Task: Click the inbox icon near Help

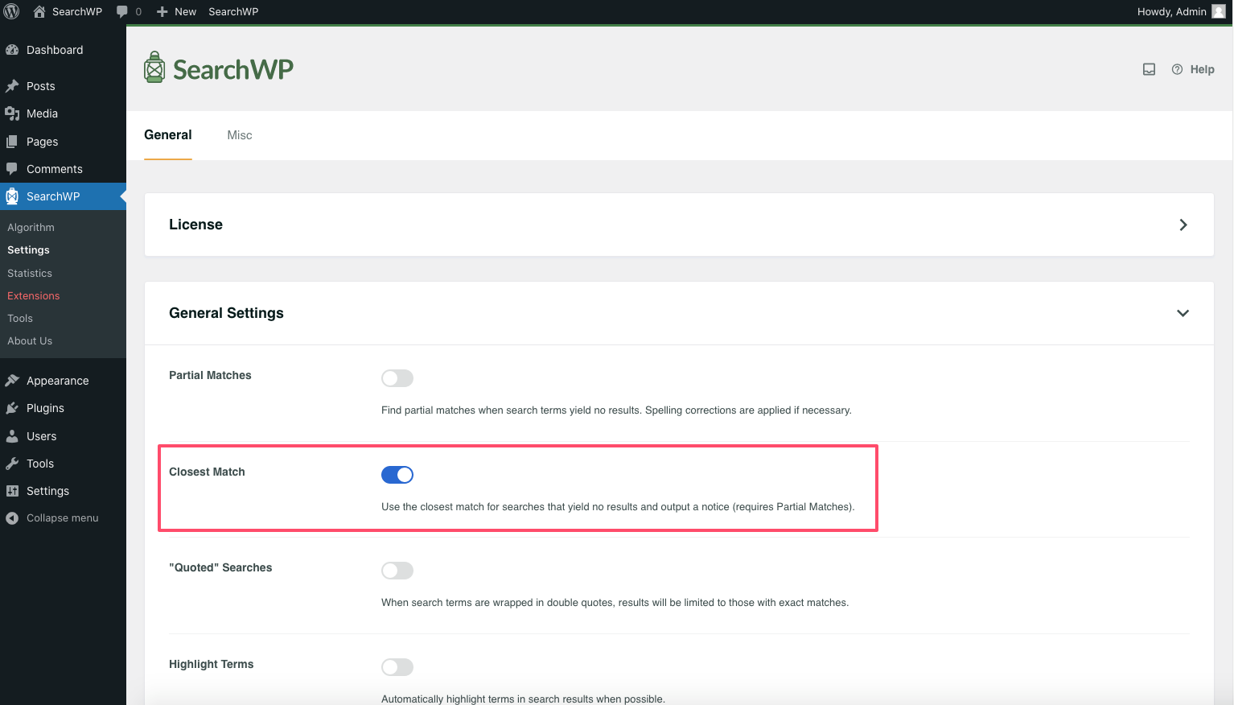Action: (x=1149, y=69)
